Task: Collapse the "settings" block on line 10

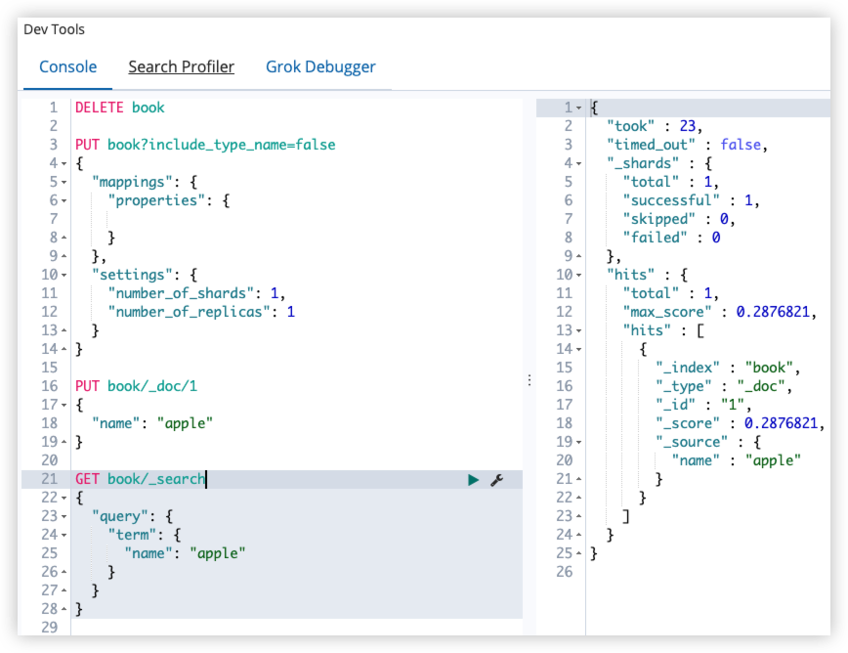Action: pos(64,275)
